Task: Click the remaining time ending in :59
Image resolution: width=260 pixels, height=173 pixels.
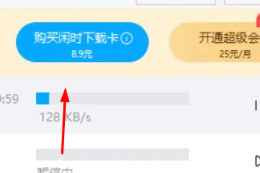Action: coord(9,99)
